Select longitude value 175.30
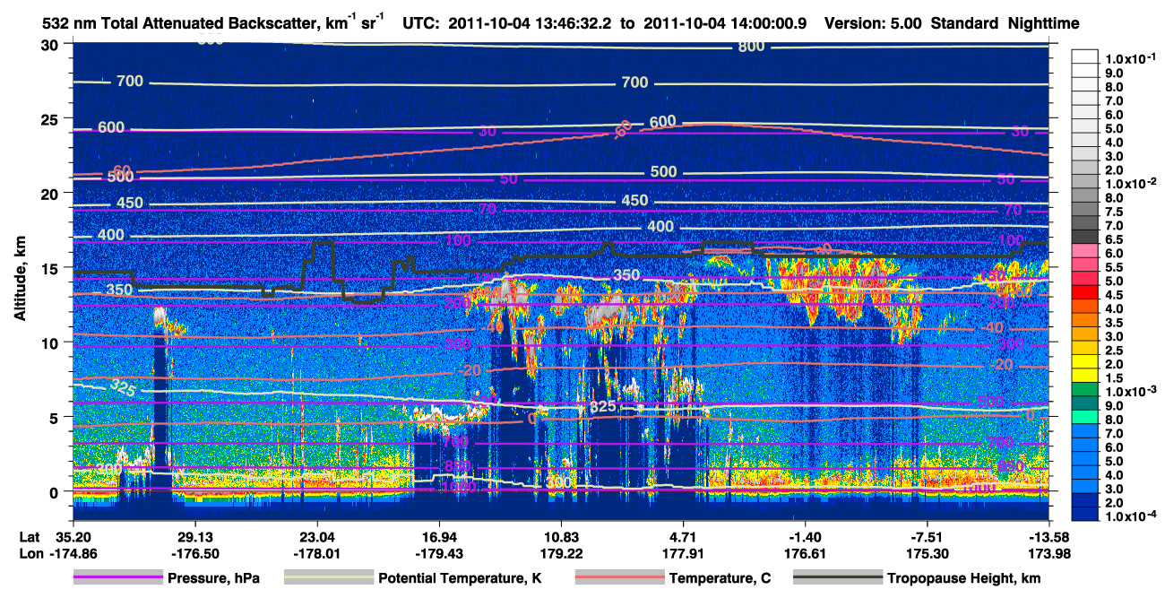 pos(927,553)
